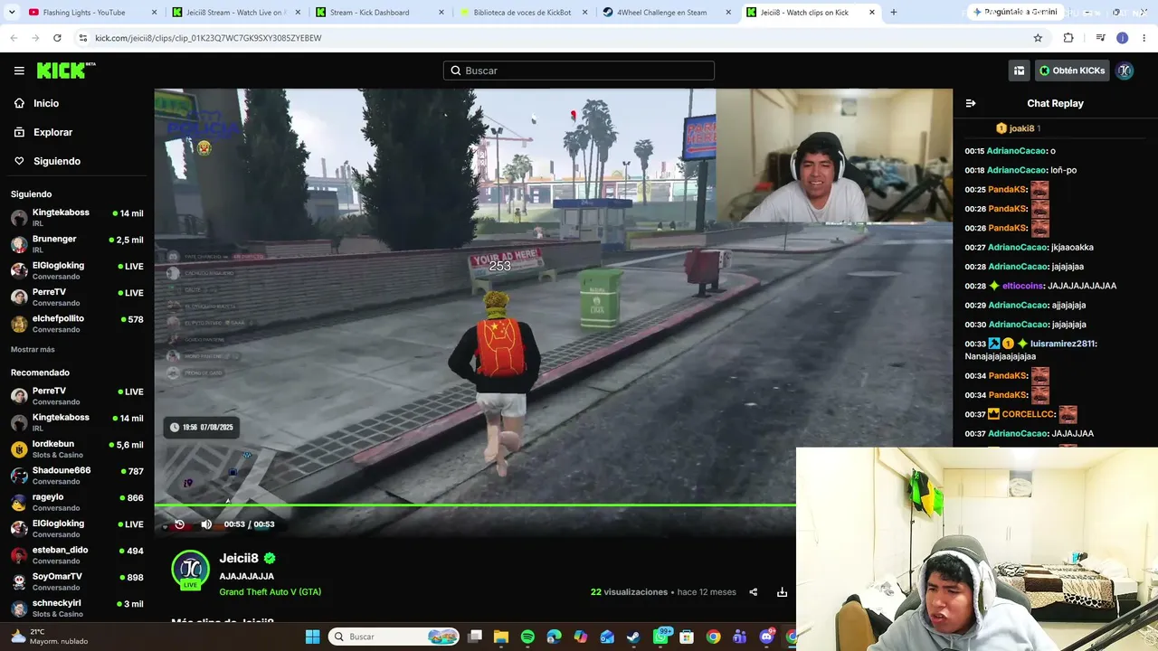
Task: Collapse the Chat Replay panel
Action: pos(971,103)
